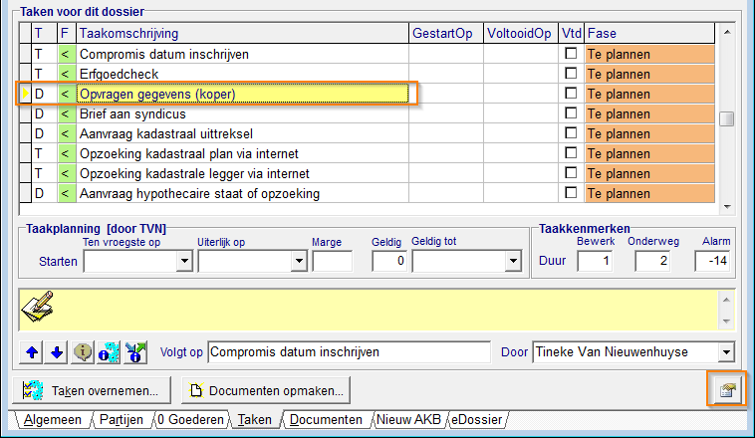Image resolution: width=755 pixels, height=438 pixels.
Task: Move task up with blue up arrow
Action: [x=32, y=352]
